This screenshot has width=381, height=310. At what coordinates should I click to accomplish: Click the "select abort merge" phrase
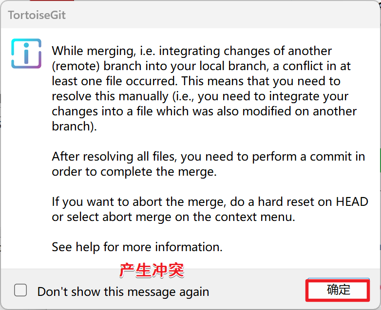120,217
